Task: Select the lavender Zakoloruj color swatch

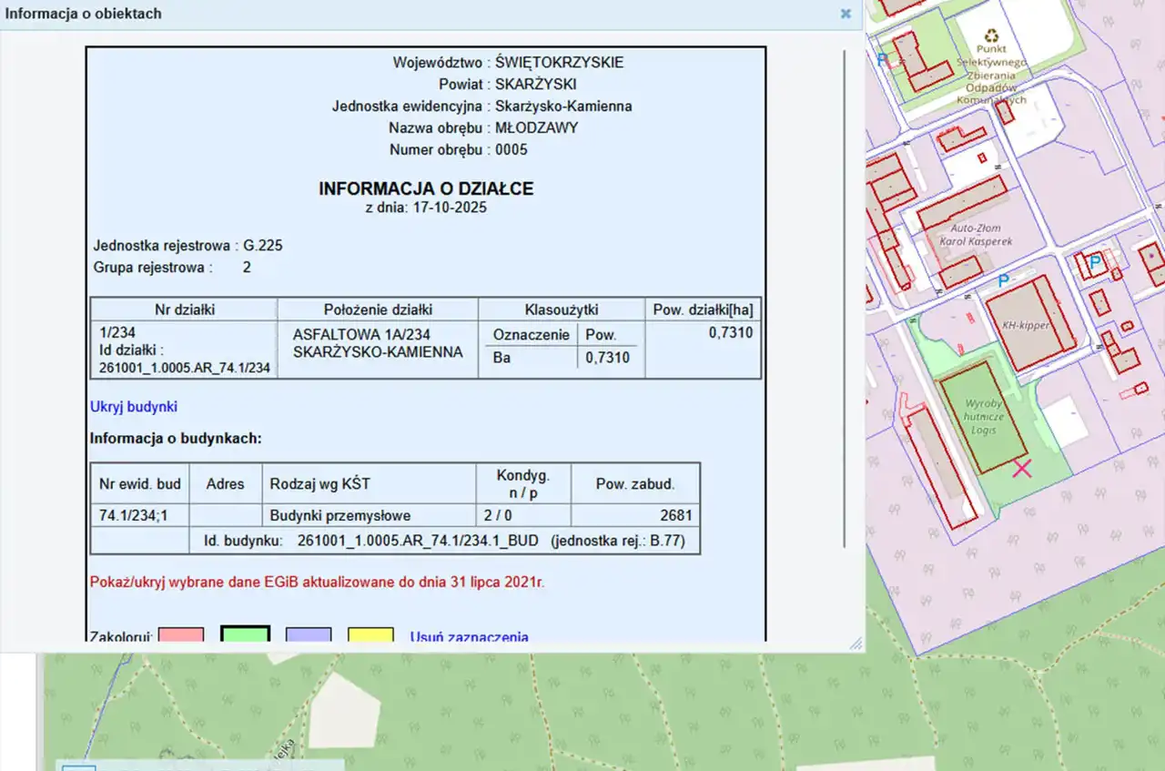Action: point(309,634)
